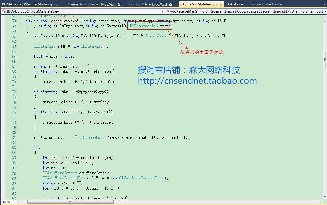
Task: Click "bool bValue = true;" on line 65
Action: [x=54, y=56]
